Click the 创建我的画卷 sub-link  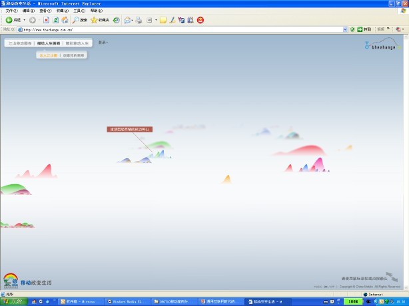[73, 55]
